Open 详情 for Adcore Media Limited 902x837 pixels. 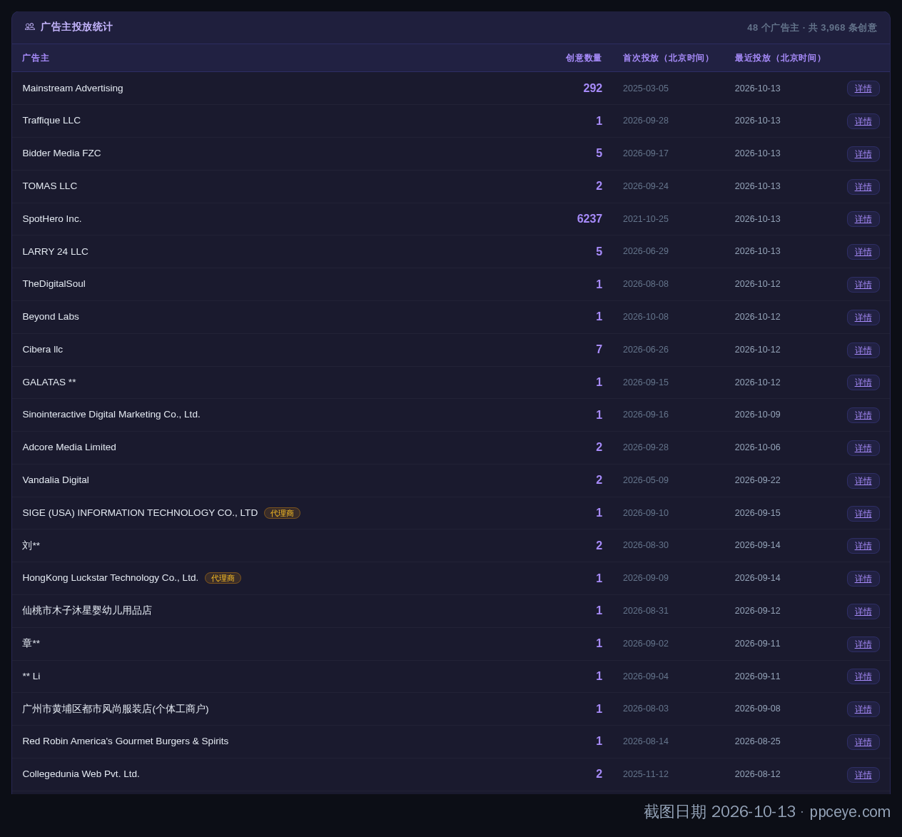(x=863, y=448)
